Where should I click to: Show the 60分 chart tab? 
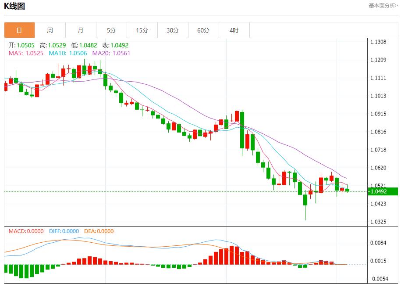pos(203,30)
